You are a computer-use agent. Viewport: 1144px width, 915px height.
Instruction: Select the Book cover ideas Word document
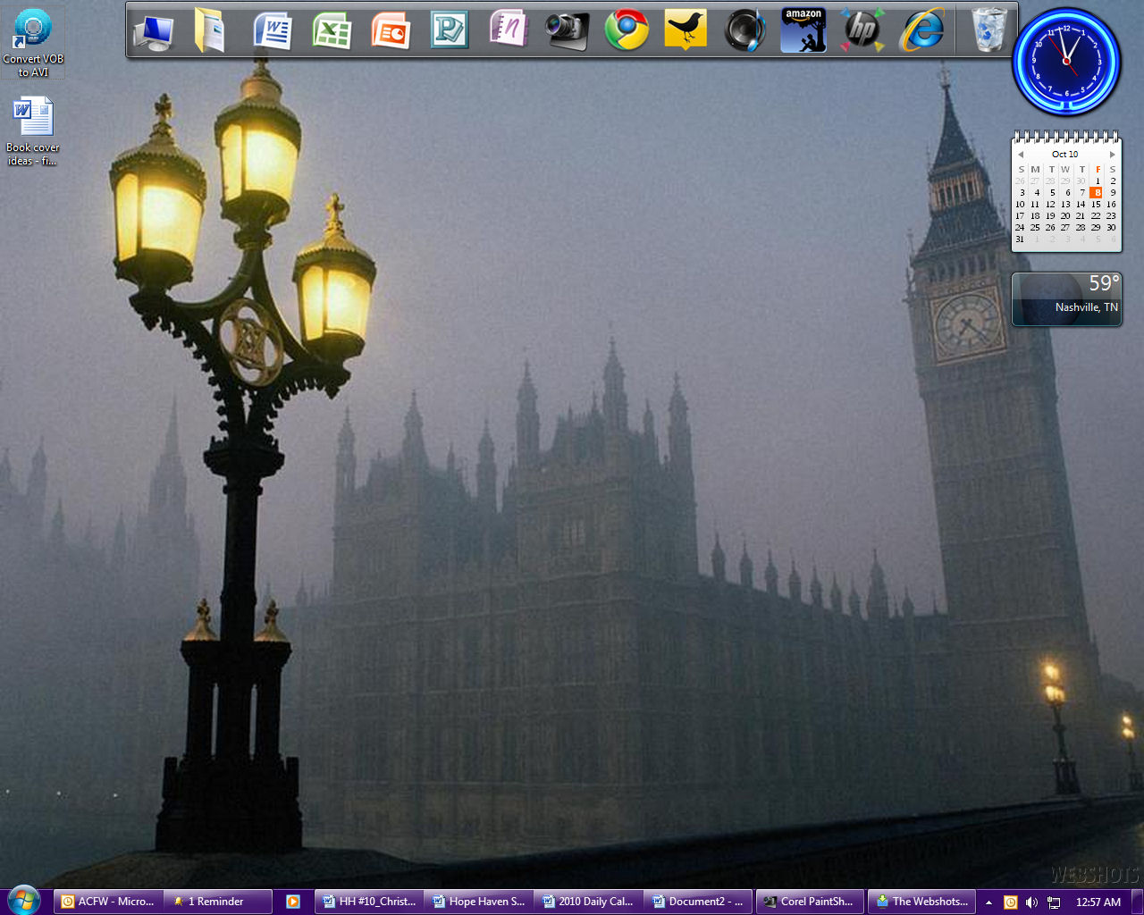(x=33, y=131)
